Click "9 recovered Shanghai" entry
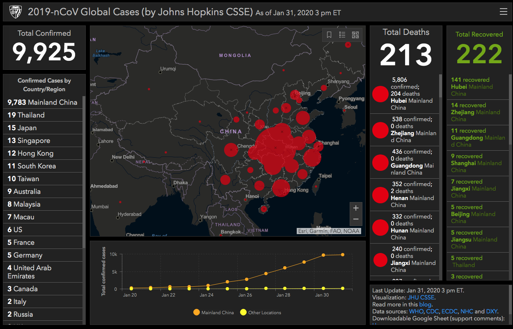The image size is (513, 329). coord(478,163)
